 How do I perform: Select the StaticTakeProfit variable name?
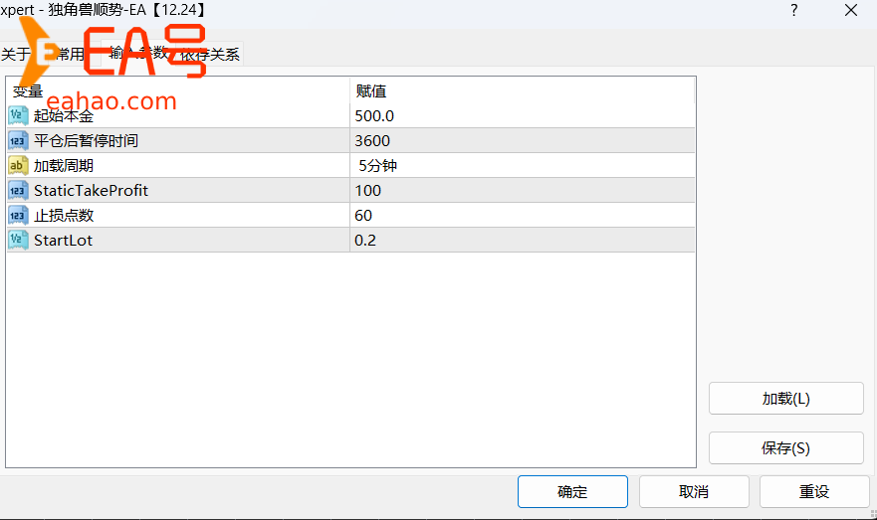pyautogui.click(x=91, y=191)
